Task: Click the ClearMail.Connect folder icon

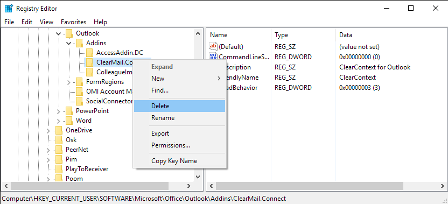Action: coord(90,62)
